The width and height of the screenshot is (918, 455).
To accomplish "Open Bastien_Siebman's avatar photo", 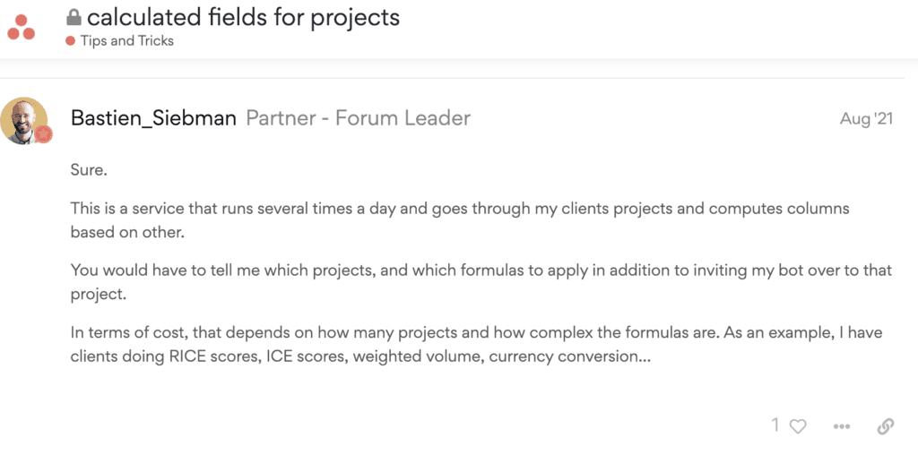I will pyautogui.click(x=24, y=120).
